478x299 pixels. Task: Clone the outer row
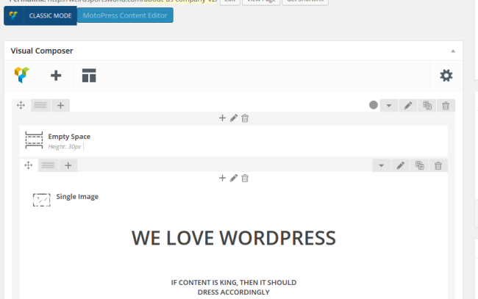click(x=427, y=106)
